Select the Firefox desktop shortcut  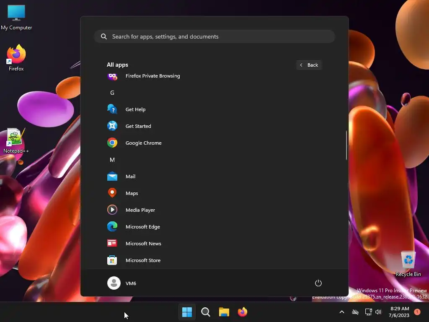16,58
